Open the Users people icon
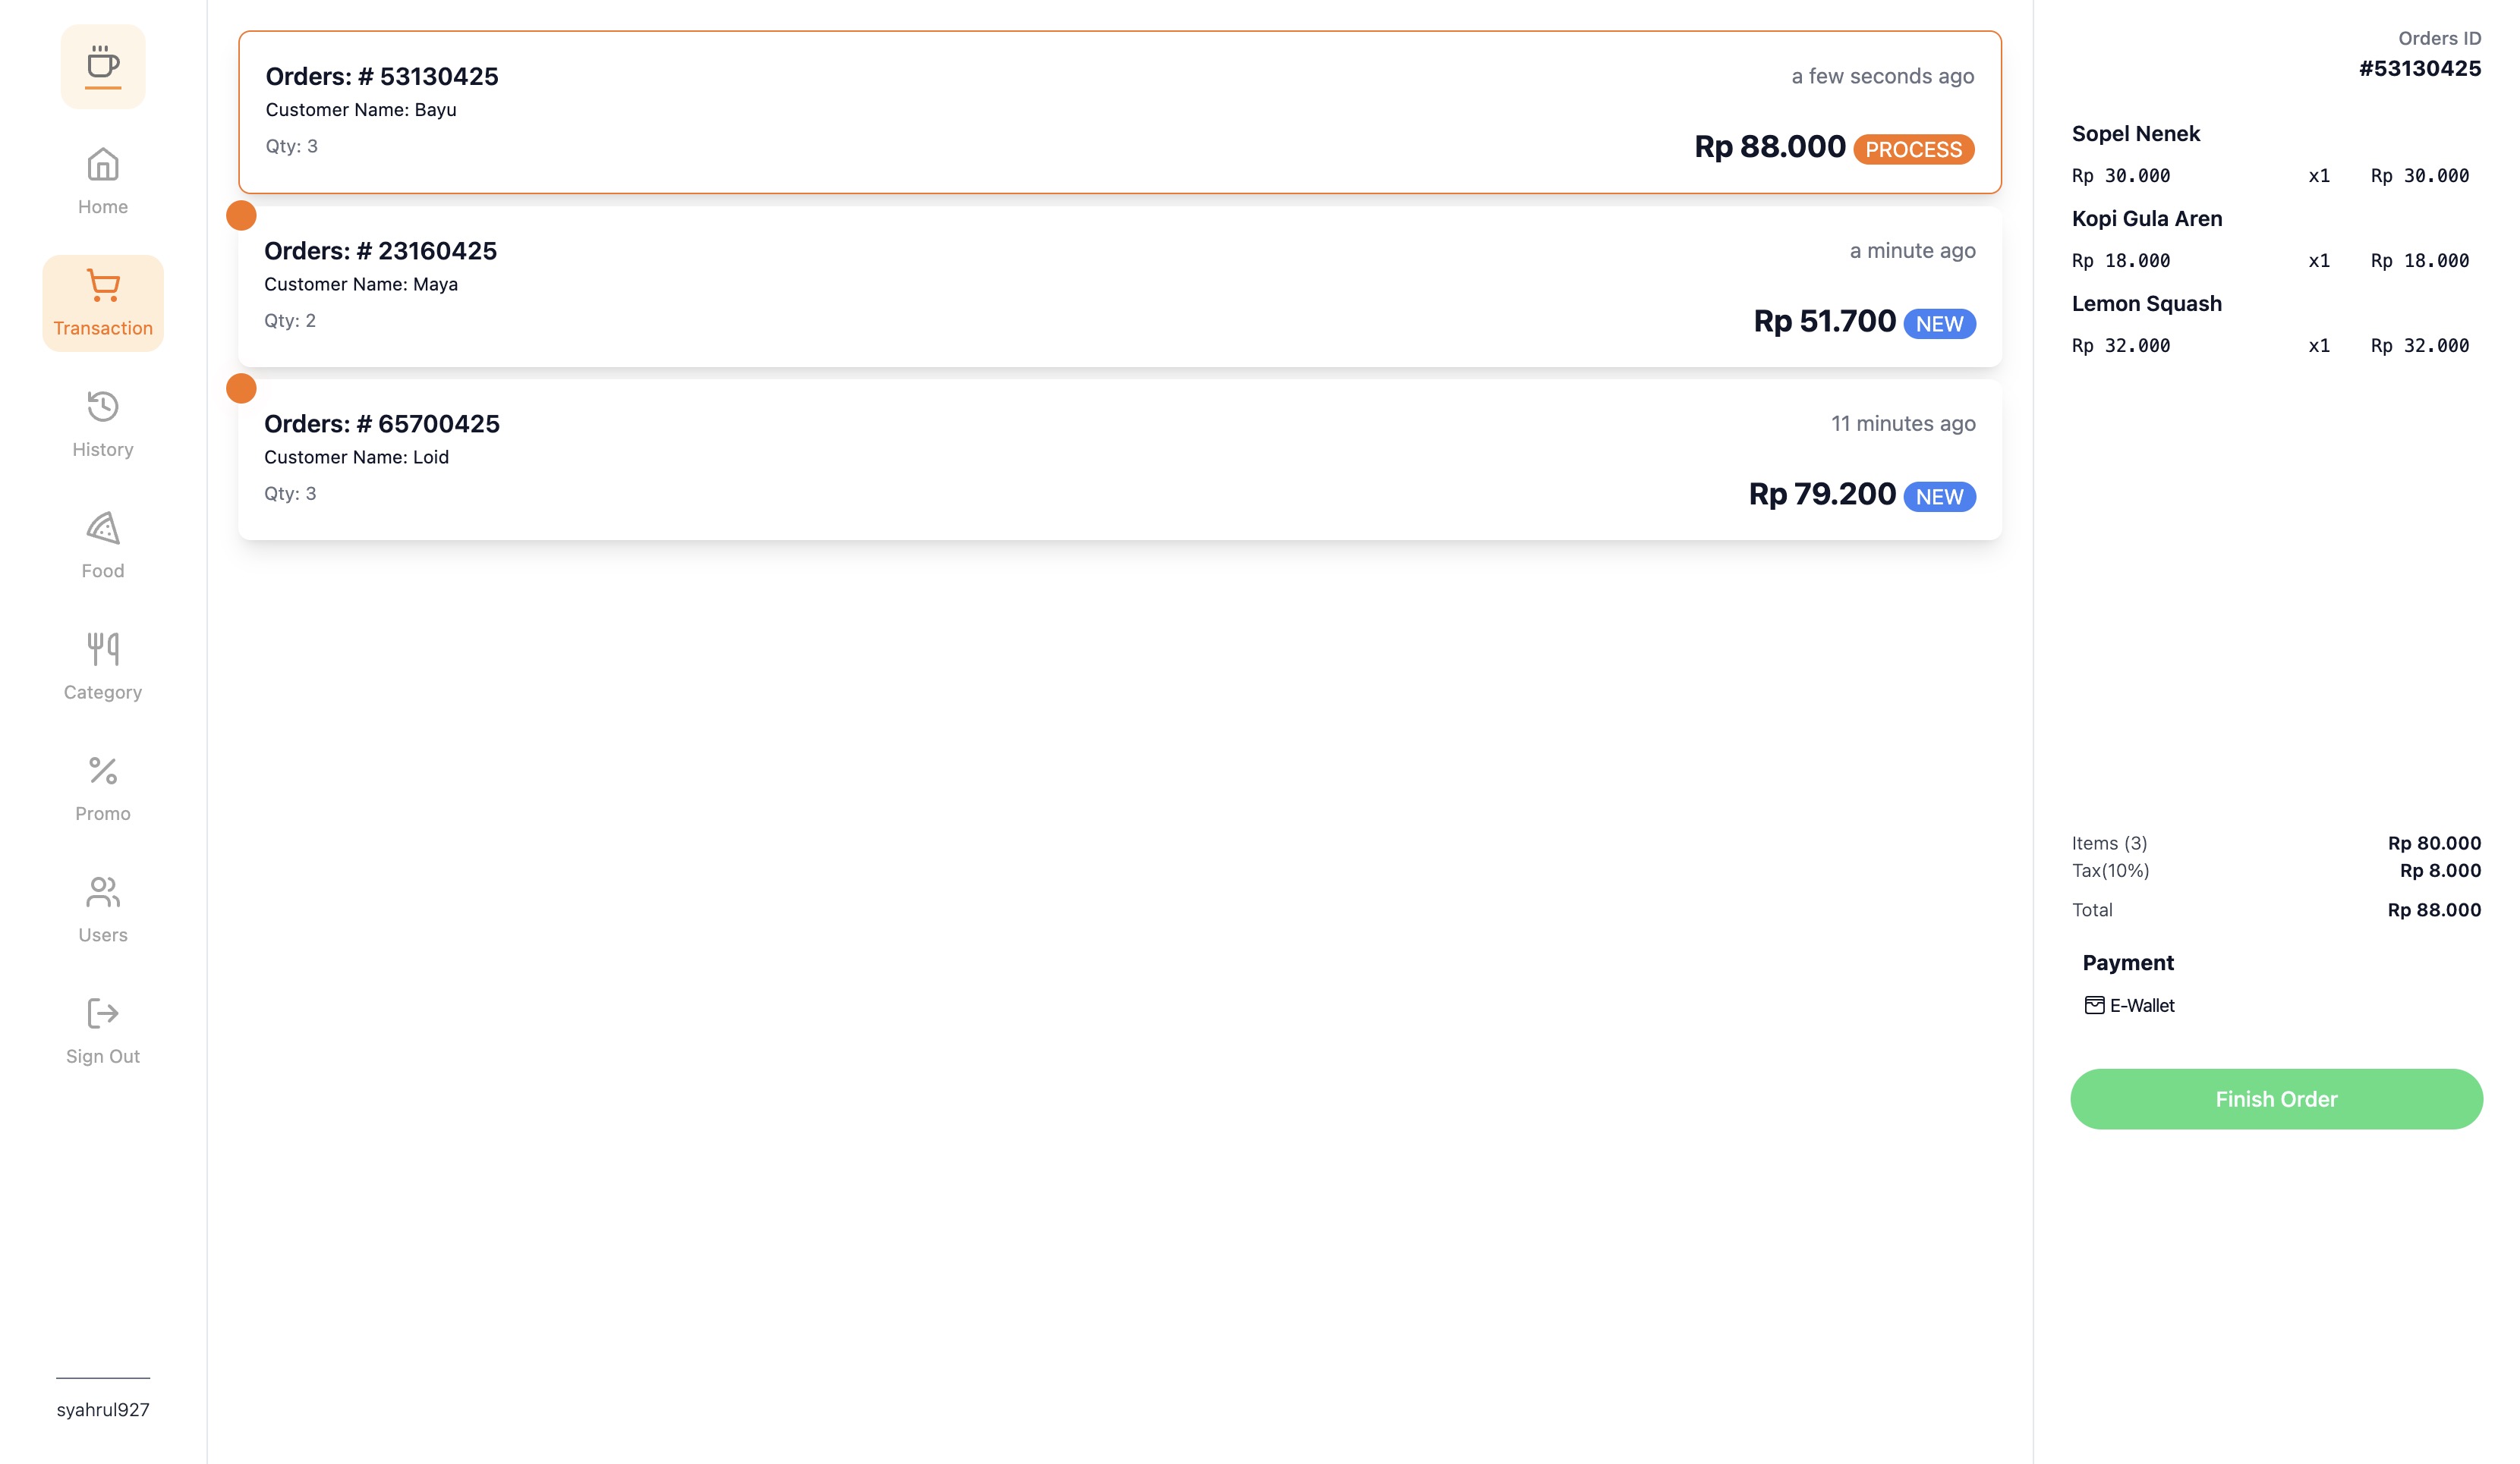Viewport: 2520px width, 1464px height. tap(103, 892)
